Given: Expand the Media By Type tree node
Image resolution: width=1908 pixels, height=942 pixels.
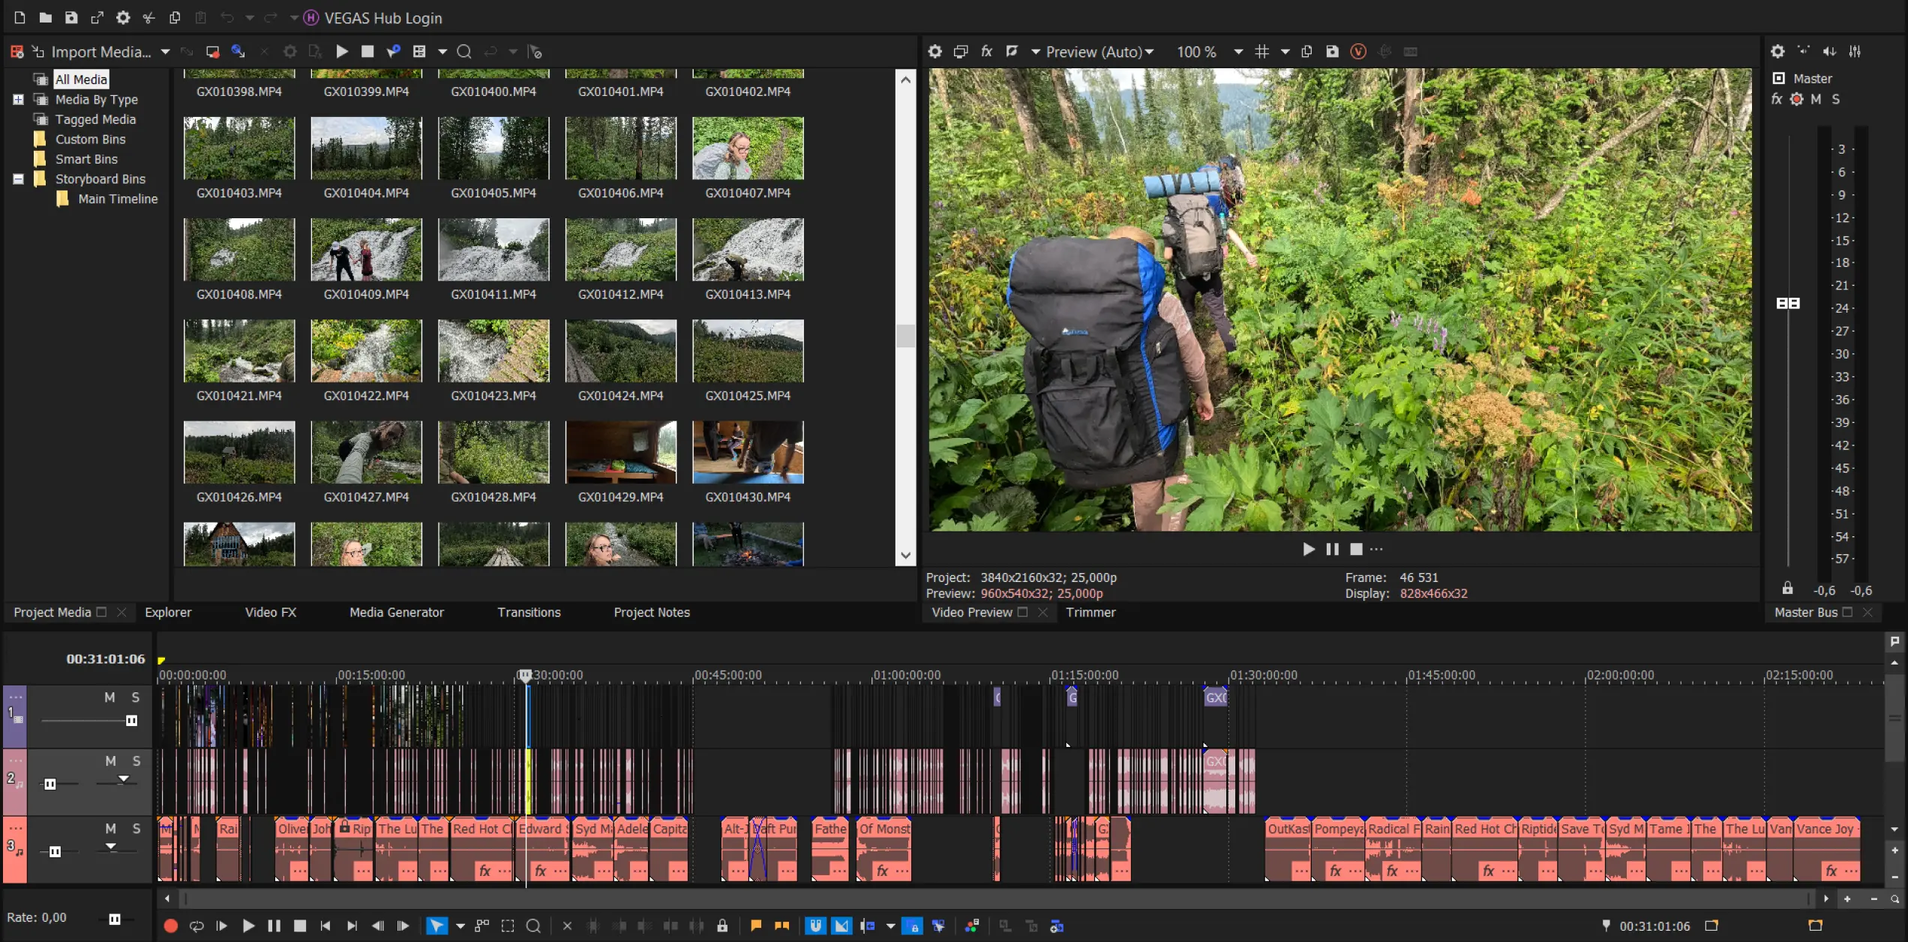Looking at the screenshot, I should click(18, 99).
